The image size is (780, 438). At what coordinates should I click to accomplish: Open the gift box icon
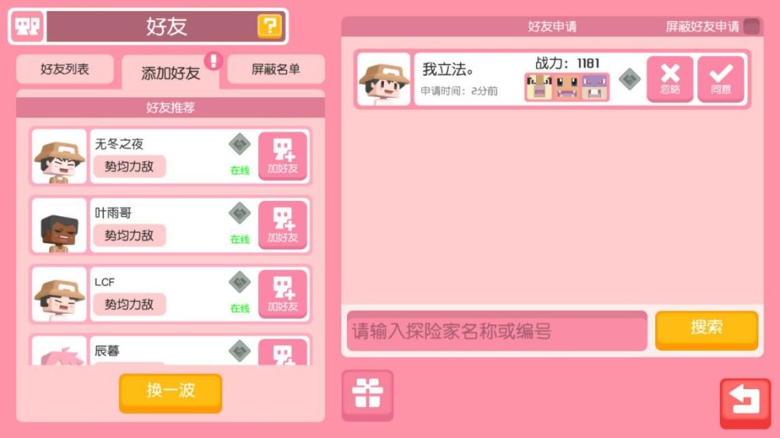(367, 395)
